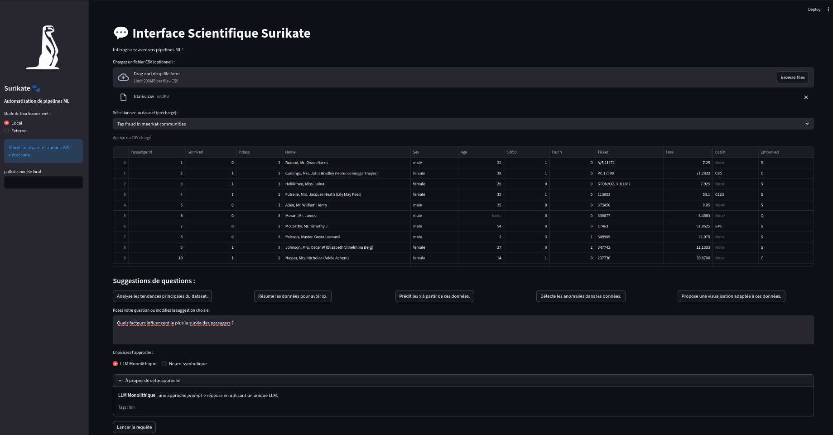Click cabin cell C123
Viewport: 833px width, 435px height.
(736, 194)
